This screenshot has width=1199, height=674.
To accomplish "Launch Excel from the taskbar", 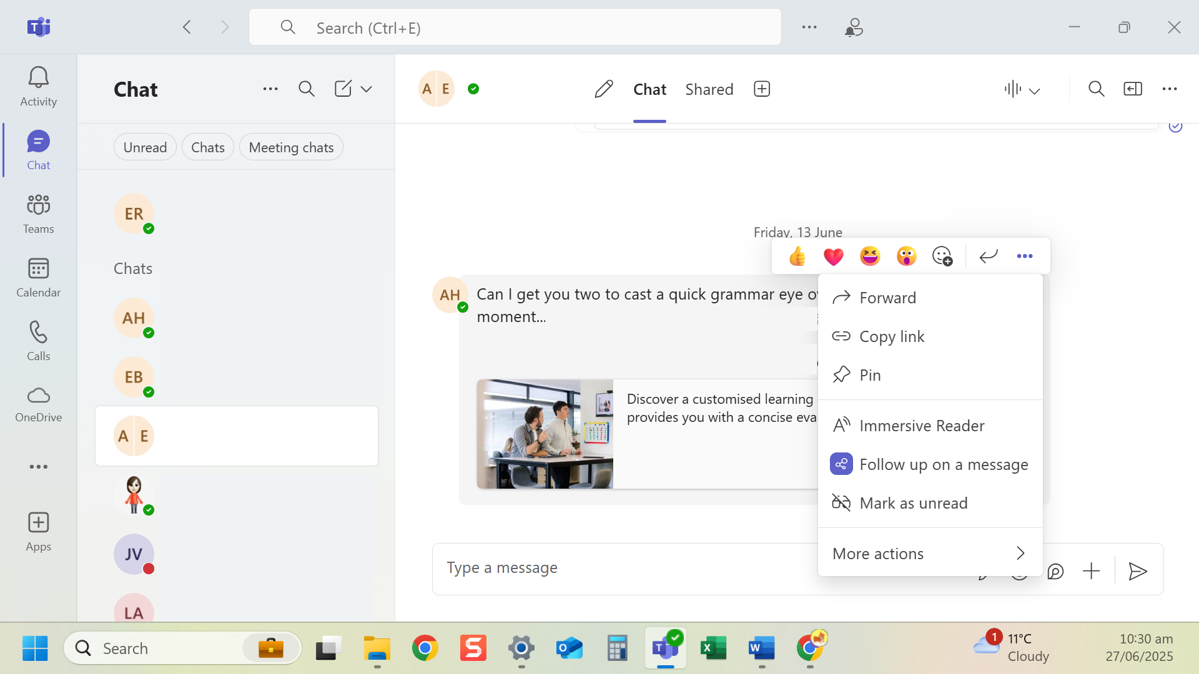I will 714,648.
